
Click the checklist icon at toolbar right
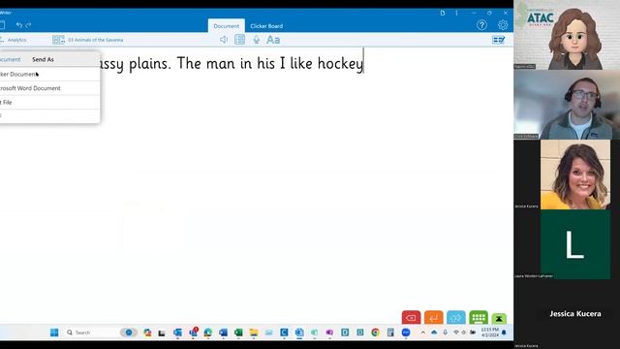pos(498,40)
